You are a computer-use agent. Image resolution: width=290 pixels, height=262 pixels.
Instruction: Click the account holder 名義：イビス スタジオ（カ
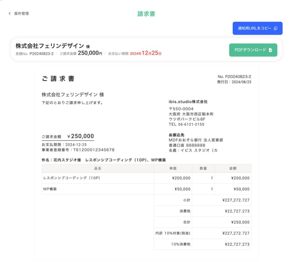click(x=193, y=150)
